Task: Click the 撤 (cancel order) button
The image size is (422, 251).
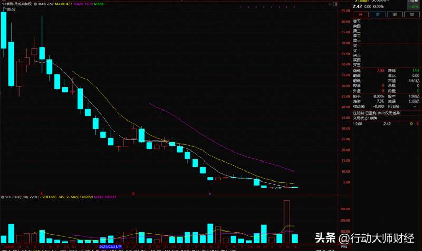Action: [x=395, y=14]
